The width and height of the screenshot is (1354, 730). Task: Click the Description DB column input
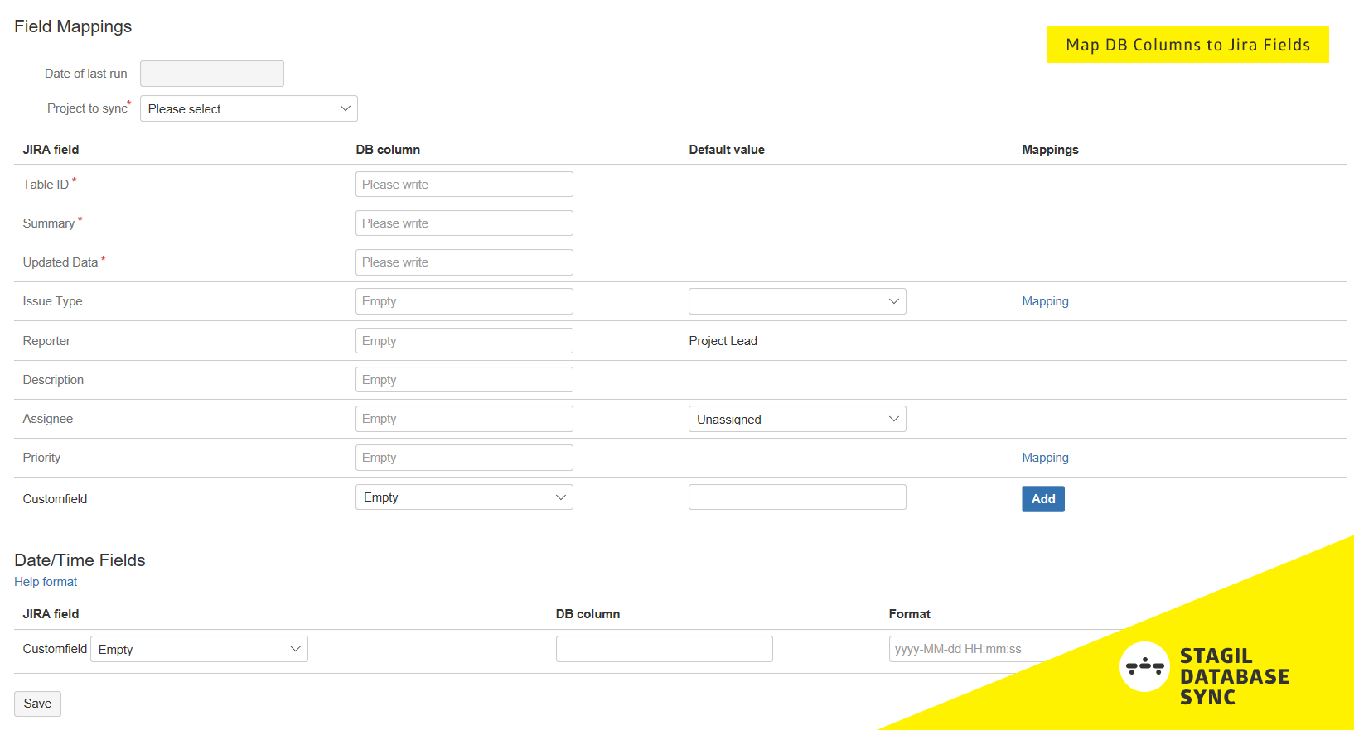click(464, 379)
